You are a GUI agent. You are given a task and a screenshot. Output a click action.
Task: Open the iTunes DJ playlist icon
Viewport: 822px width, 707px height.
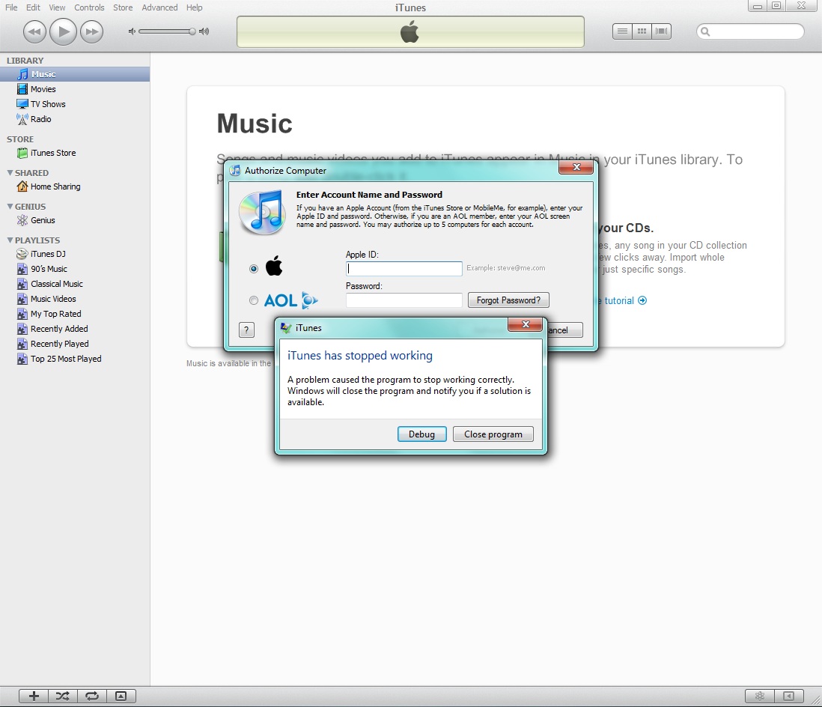click(x=22, y=254)
